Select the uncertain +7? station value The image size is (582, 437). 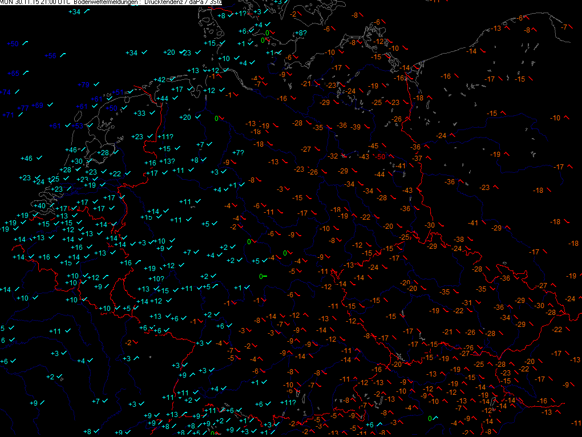tap(239, 152)
